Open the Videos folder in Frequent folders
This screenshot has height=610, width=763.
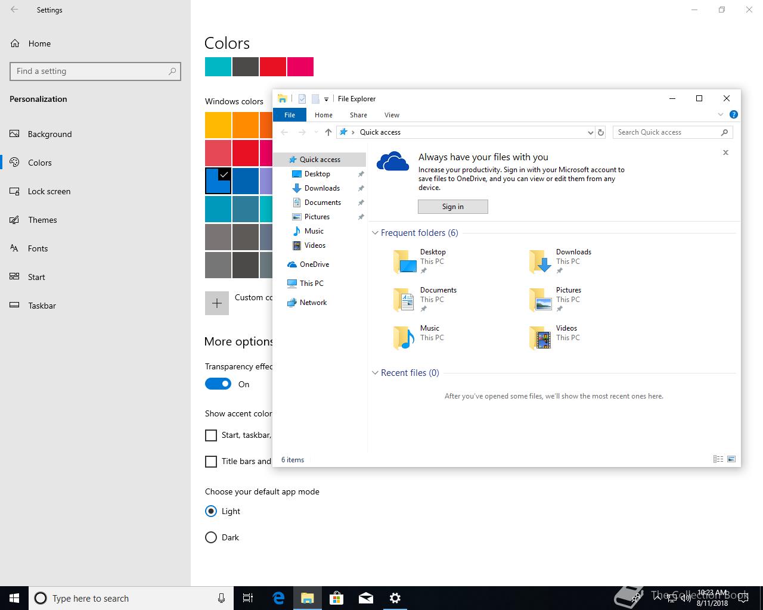[x=554, y=338]
